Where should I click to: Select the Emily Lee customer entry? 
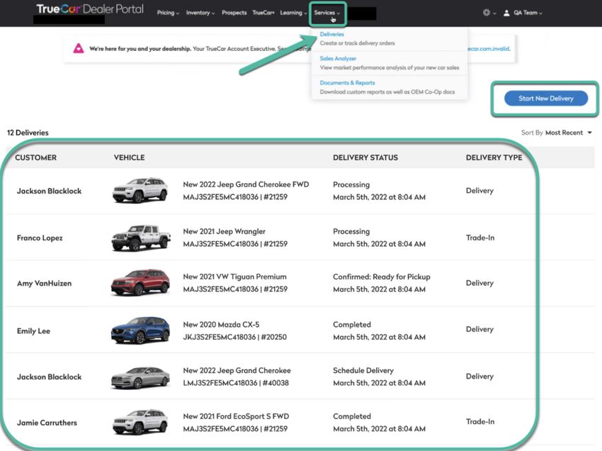coord(33,331)
